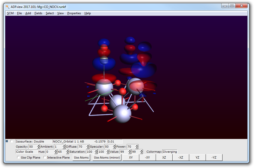Click the Ambient spinner arrows
This screenshot has height=168, width=254.
tap(64, 147)
